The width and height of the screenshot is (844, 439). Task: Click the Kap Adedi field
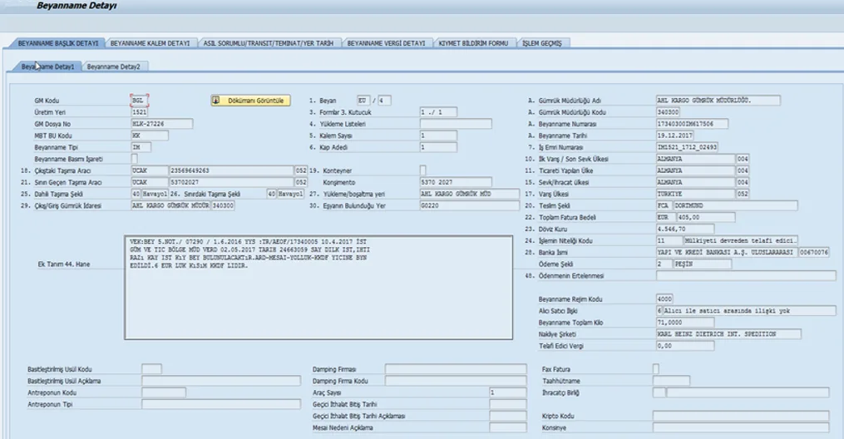coord(439,147)
